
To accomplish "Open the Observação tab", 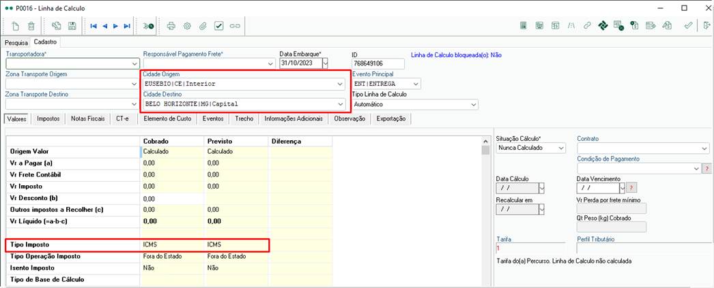I will click(x=349, y=118).
